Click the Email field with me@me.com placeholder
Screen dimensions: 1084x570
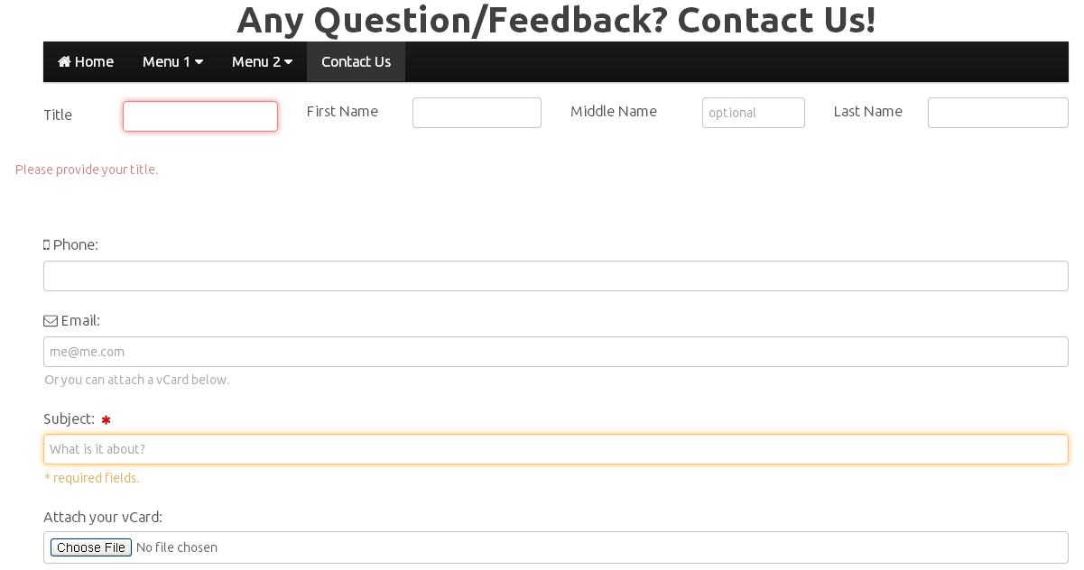(556, 352)
